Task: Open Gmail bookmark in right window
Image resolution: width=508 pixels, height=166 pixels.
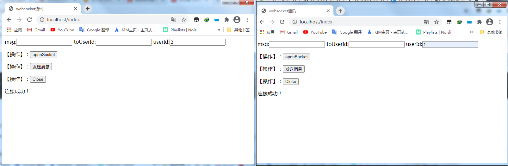Action: click(x=289, y=32)
